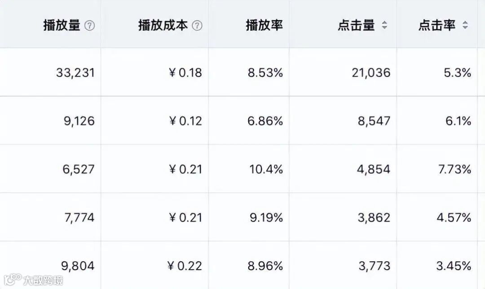Select the 21,036 clicks cell
Image resolution: width=485 pixels, height=289 pixels.
click(x=371, y=73)
